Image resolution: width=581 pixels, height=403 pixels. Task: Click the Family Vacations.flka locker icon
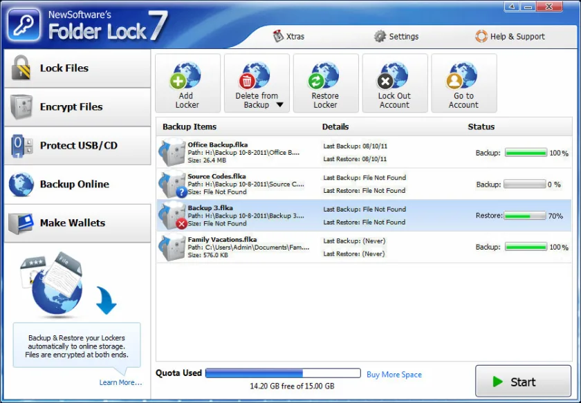tap(172, 247)
